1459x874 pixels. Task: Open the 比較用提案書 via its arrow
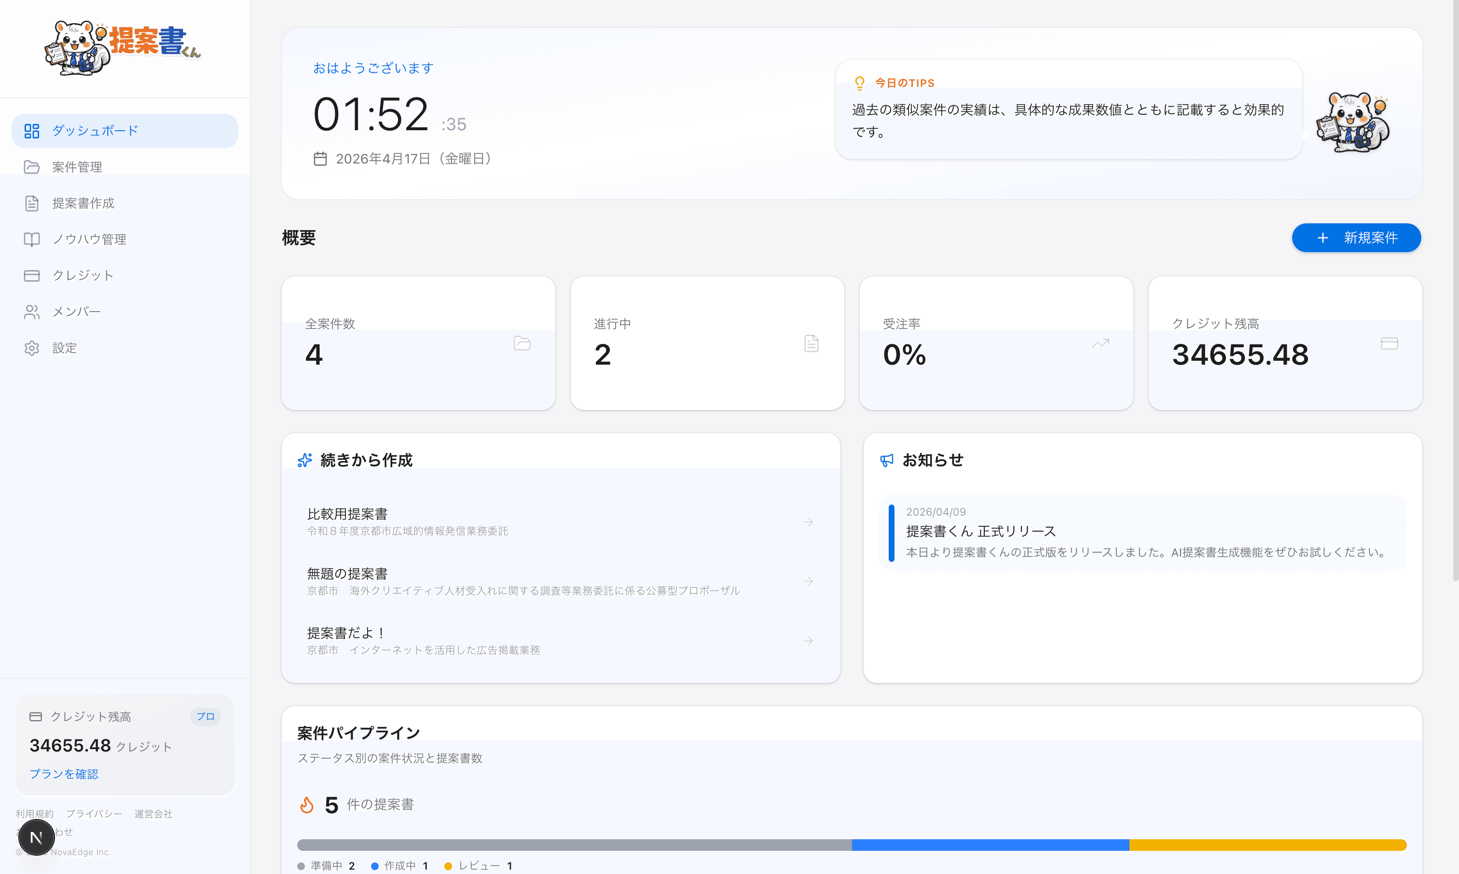(x=809, y=521)
